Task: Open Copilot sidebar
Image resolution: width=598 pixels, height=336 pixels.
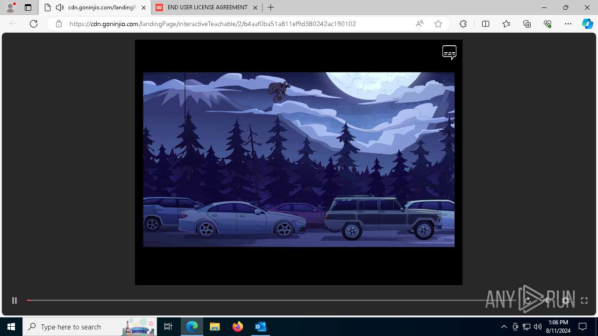Action: tap(587, 24)
